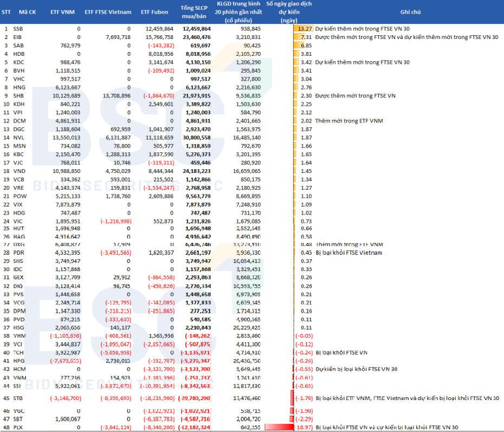This screenshot has width=504, height=432.
Task: Select the STB ticker cell
Action: pyautogui.click(x=18, y=398)
